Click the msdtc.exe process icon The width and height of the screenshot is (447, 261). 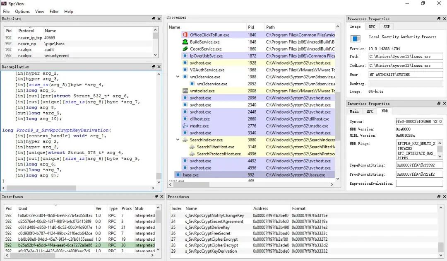click(185, 126)
